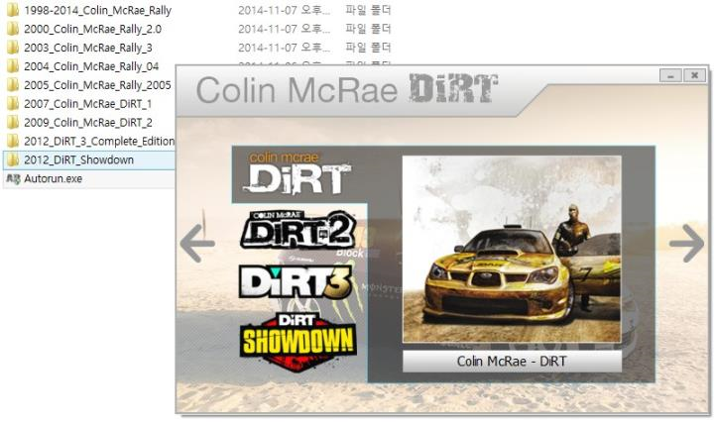The height and width of the screenshot is (426, 714).
Task: Click date cell of 2000_Colin_McRae_Rally_2.0 row
Action: (285, 29)
